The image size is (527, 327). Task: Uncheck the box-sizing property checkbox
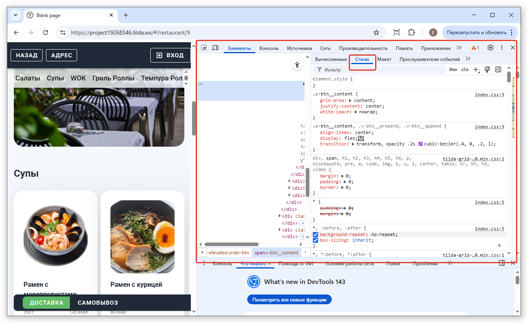tap(315, 240)
